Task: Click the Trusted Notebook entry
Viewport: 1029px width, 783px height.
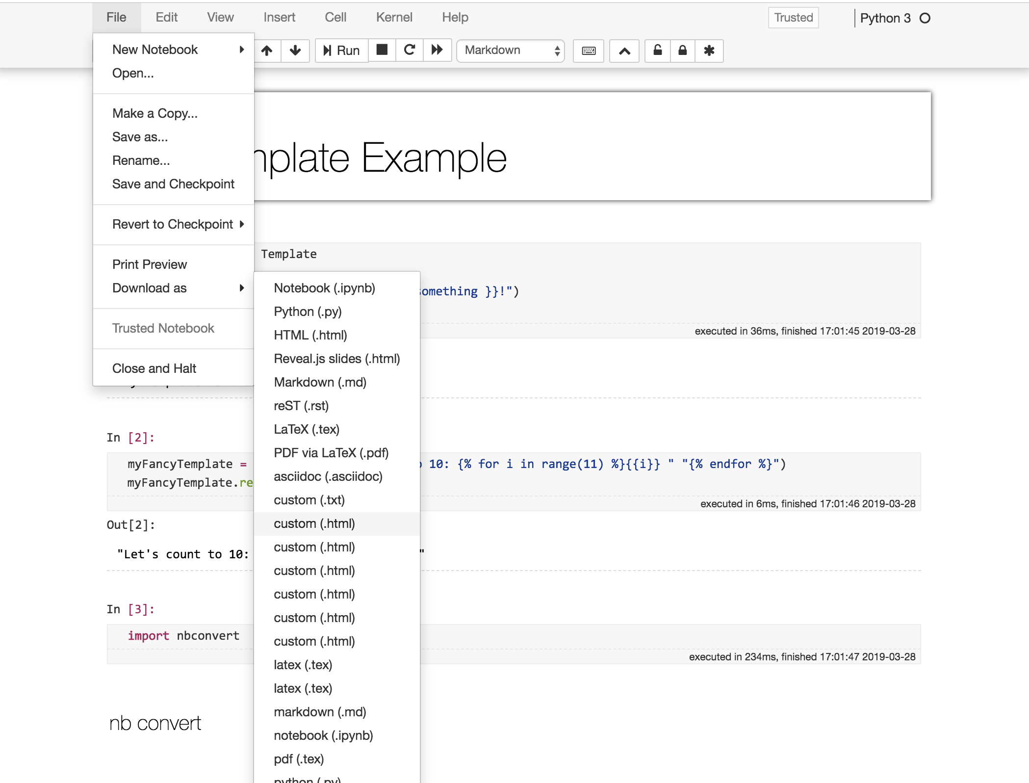Action: coord(174,328)
